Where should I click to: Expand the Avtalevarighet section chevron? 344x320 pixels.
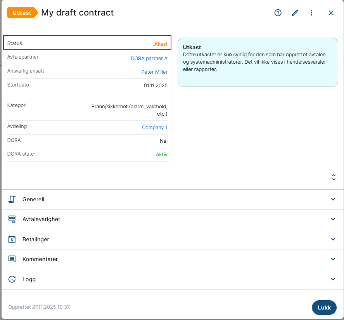(333, 219)
